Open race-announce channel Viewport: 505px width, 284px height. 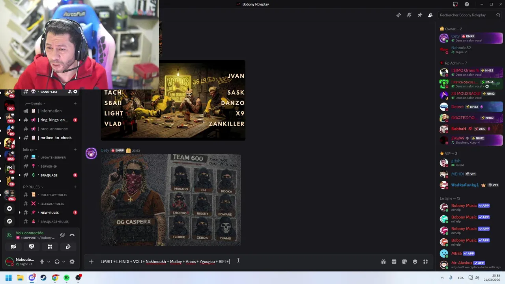(x=50, y=129)
